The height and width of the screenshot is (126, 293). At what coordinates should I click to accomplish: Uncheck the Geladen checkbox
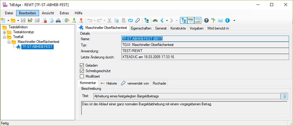(x=82, y=65)
